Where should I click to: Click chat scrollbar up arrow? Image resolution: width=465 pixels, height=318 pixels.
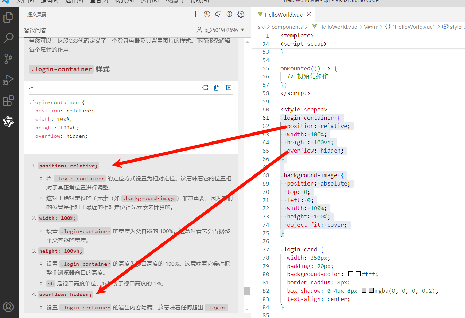(247, 42)
